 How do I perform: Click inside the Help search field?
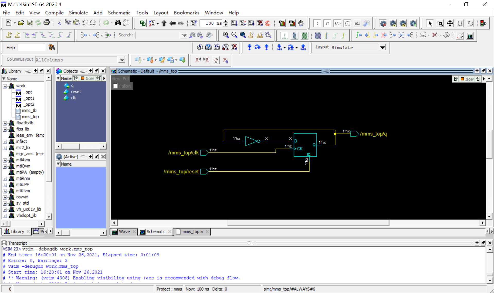(x=31, y=48)
